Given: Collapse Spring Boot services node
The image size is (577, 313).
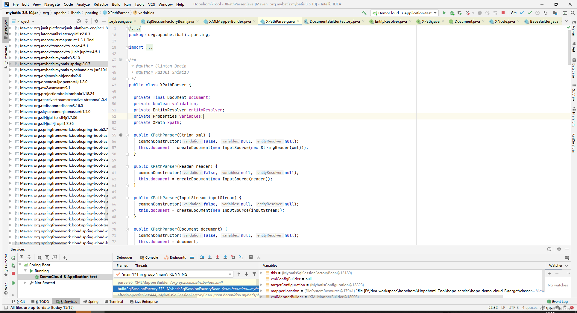Looking at the screenshot, I should [20, 265].
